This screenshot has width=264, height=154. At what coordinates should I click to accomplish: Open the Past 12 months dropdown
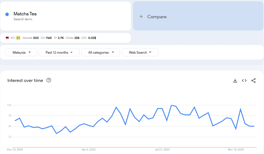[x=59, y=52]
